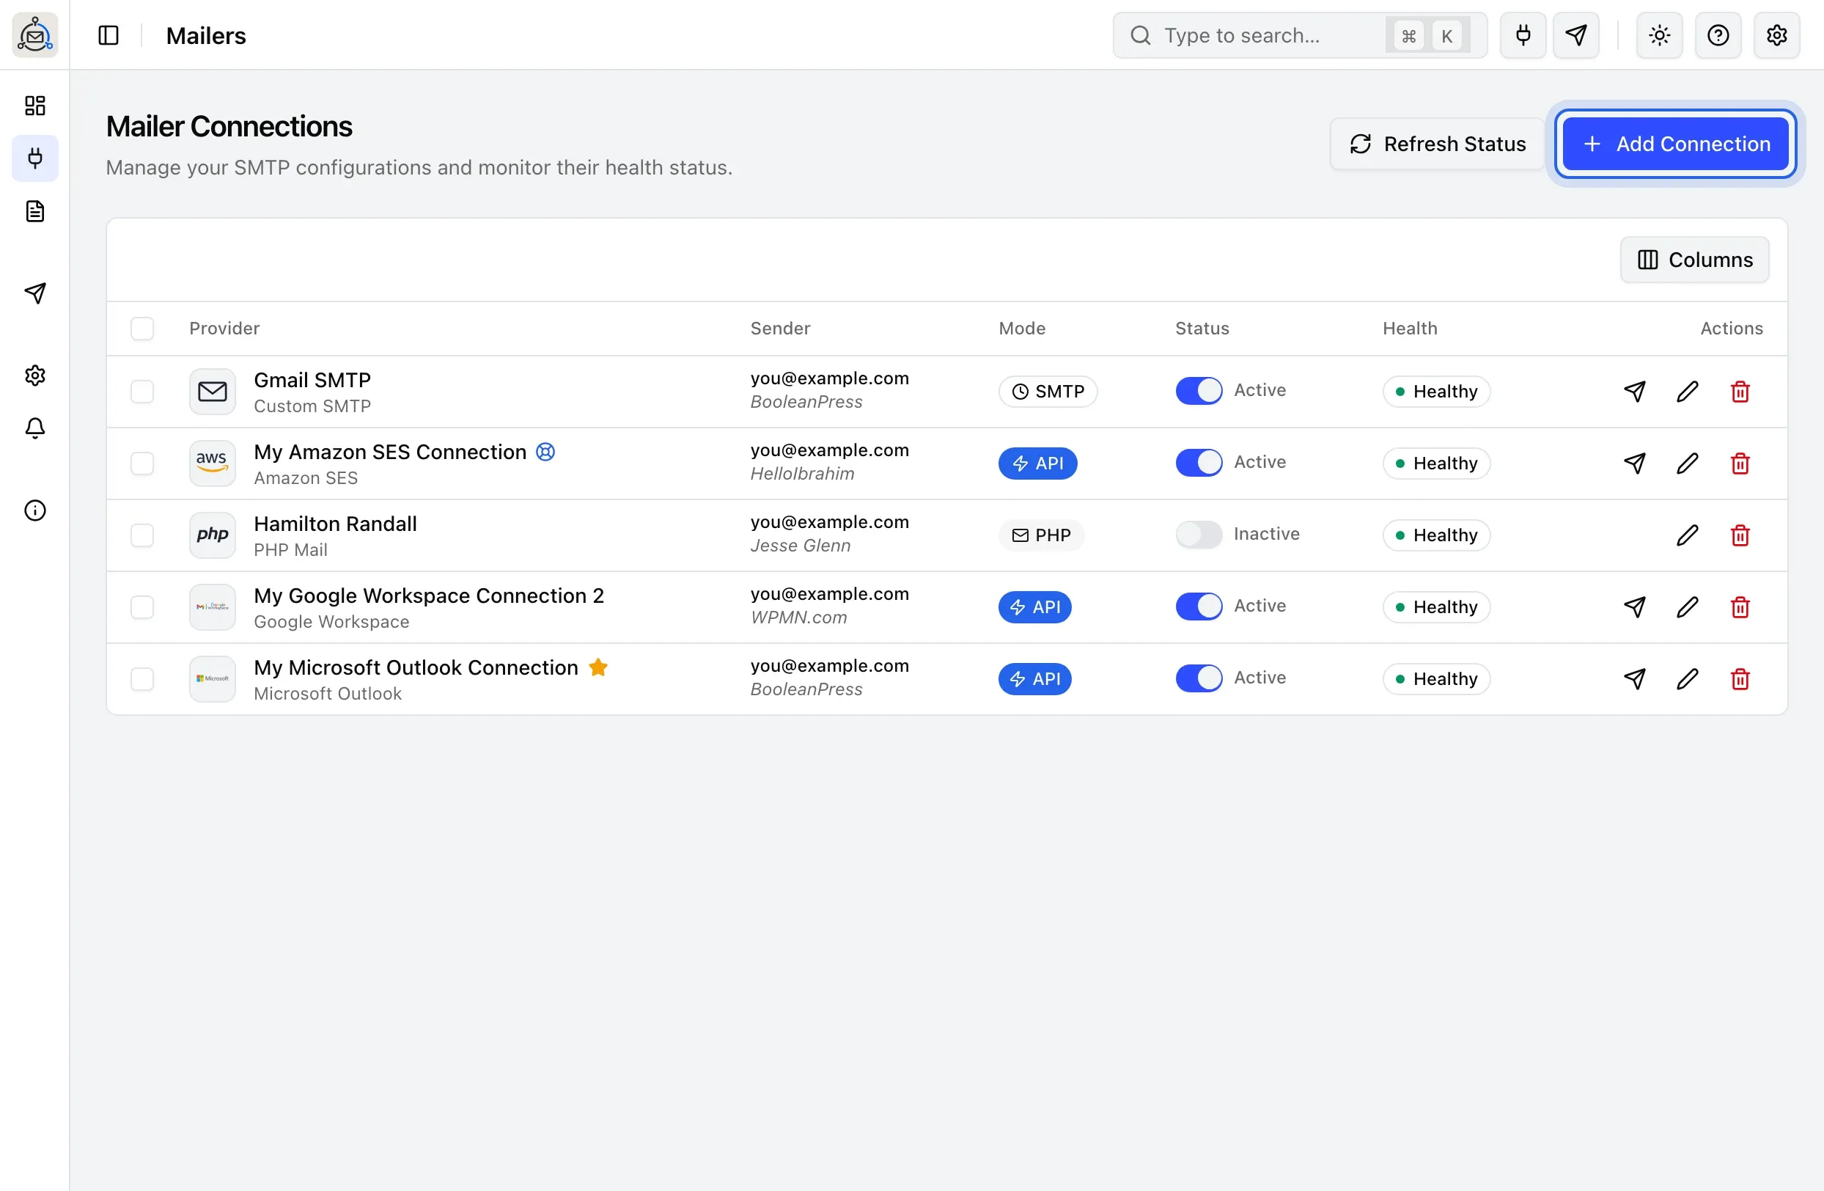Open help question mark icon

[1718, 35]
